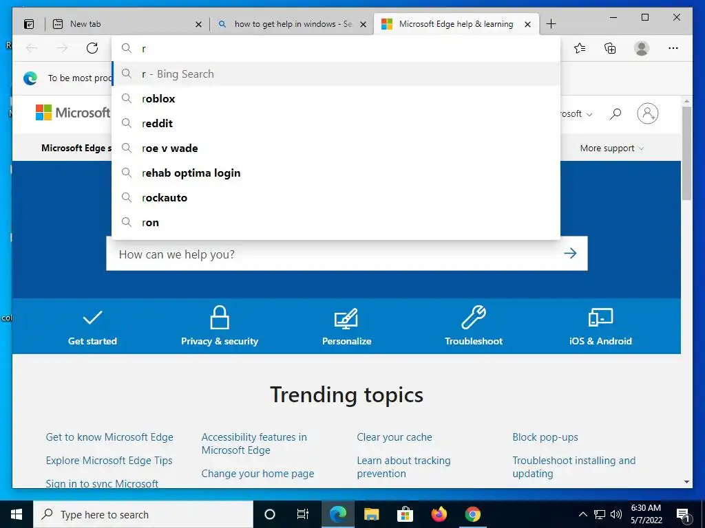Viewport: 705px width, 528px height.
Task: Expand the Microsoft dropdown chevron in header
Action: (x=589, y=115)
